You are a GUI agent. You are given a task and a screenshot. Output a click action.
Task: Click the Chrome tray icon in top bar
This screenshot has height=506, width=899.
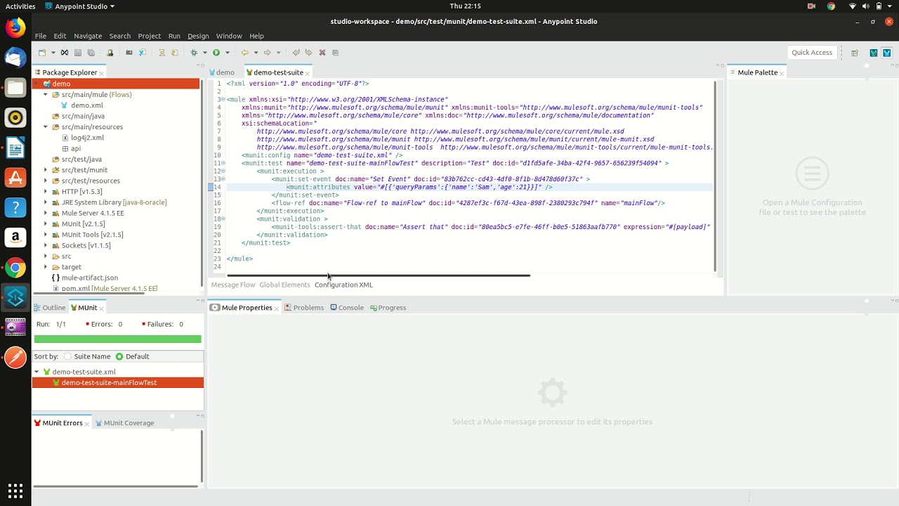tap(831, 6)
